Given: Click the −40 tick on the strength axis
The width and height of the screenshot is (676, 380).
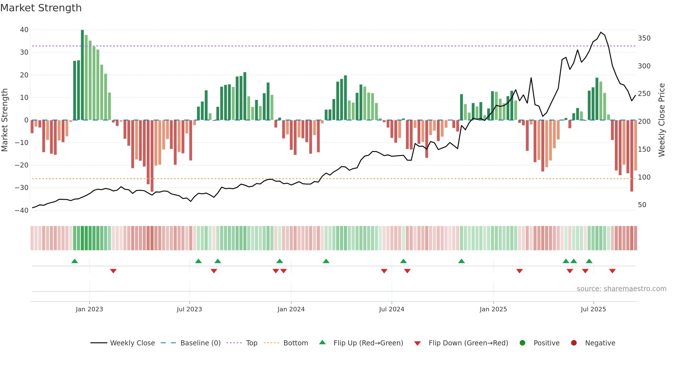Looking at the screenshot, I should [x=22, y=210].
